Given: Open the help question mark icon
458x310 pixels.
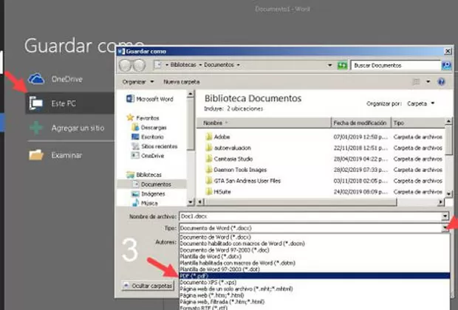Looking at the screenshot, I should pyautogui.click(x=441, y=82).
